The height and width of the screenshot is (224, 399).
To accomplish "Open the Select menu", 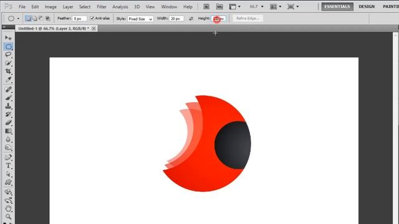I will 85,7.
